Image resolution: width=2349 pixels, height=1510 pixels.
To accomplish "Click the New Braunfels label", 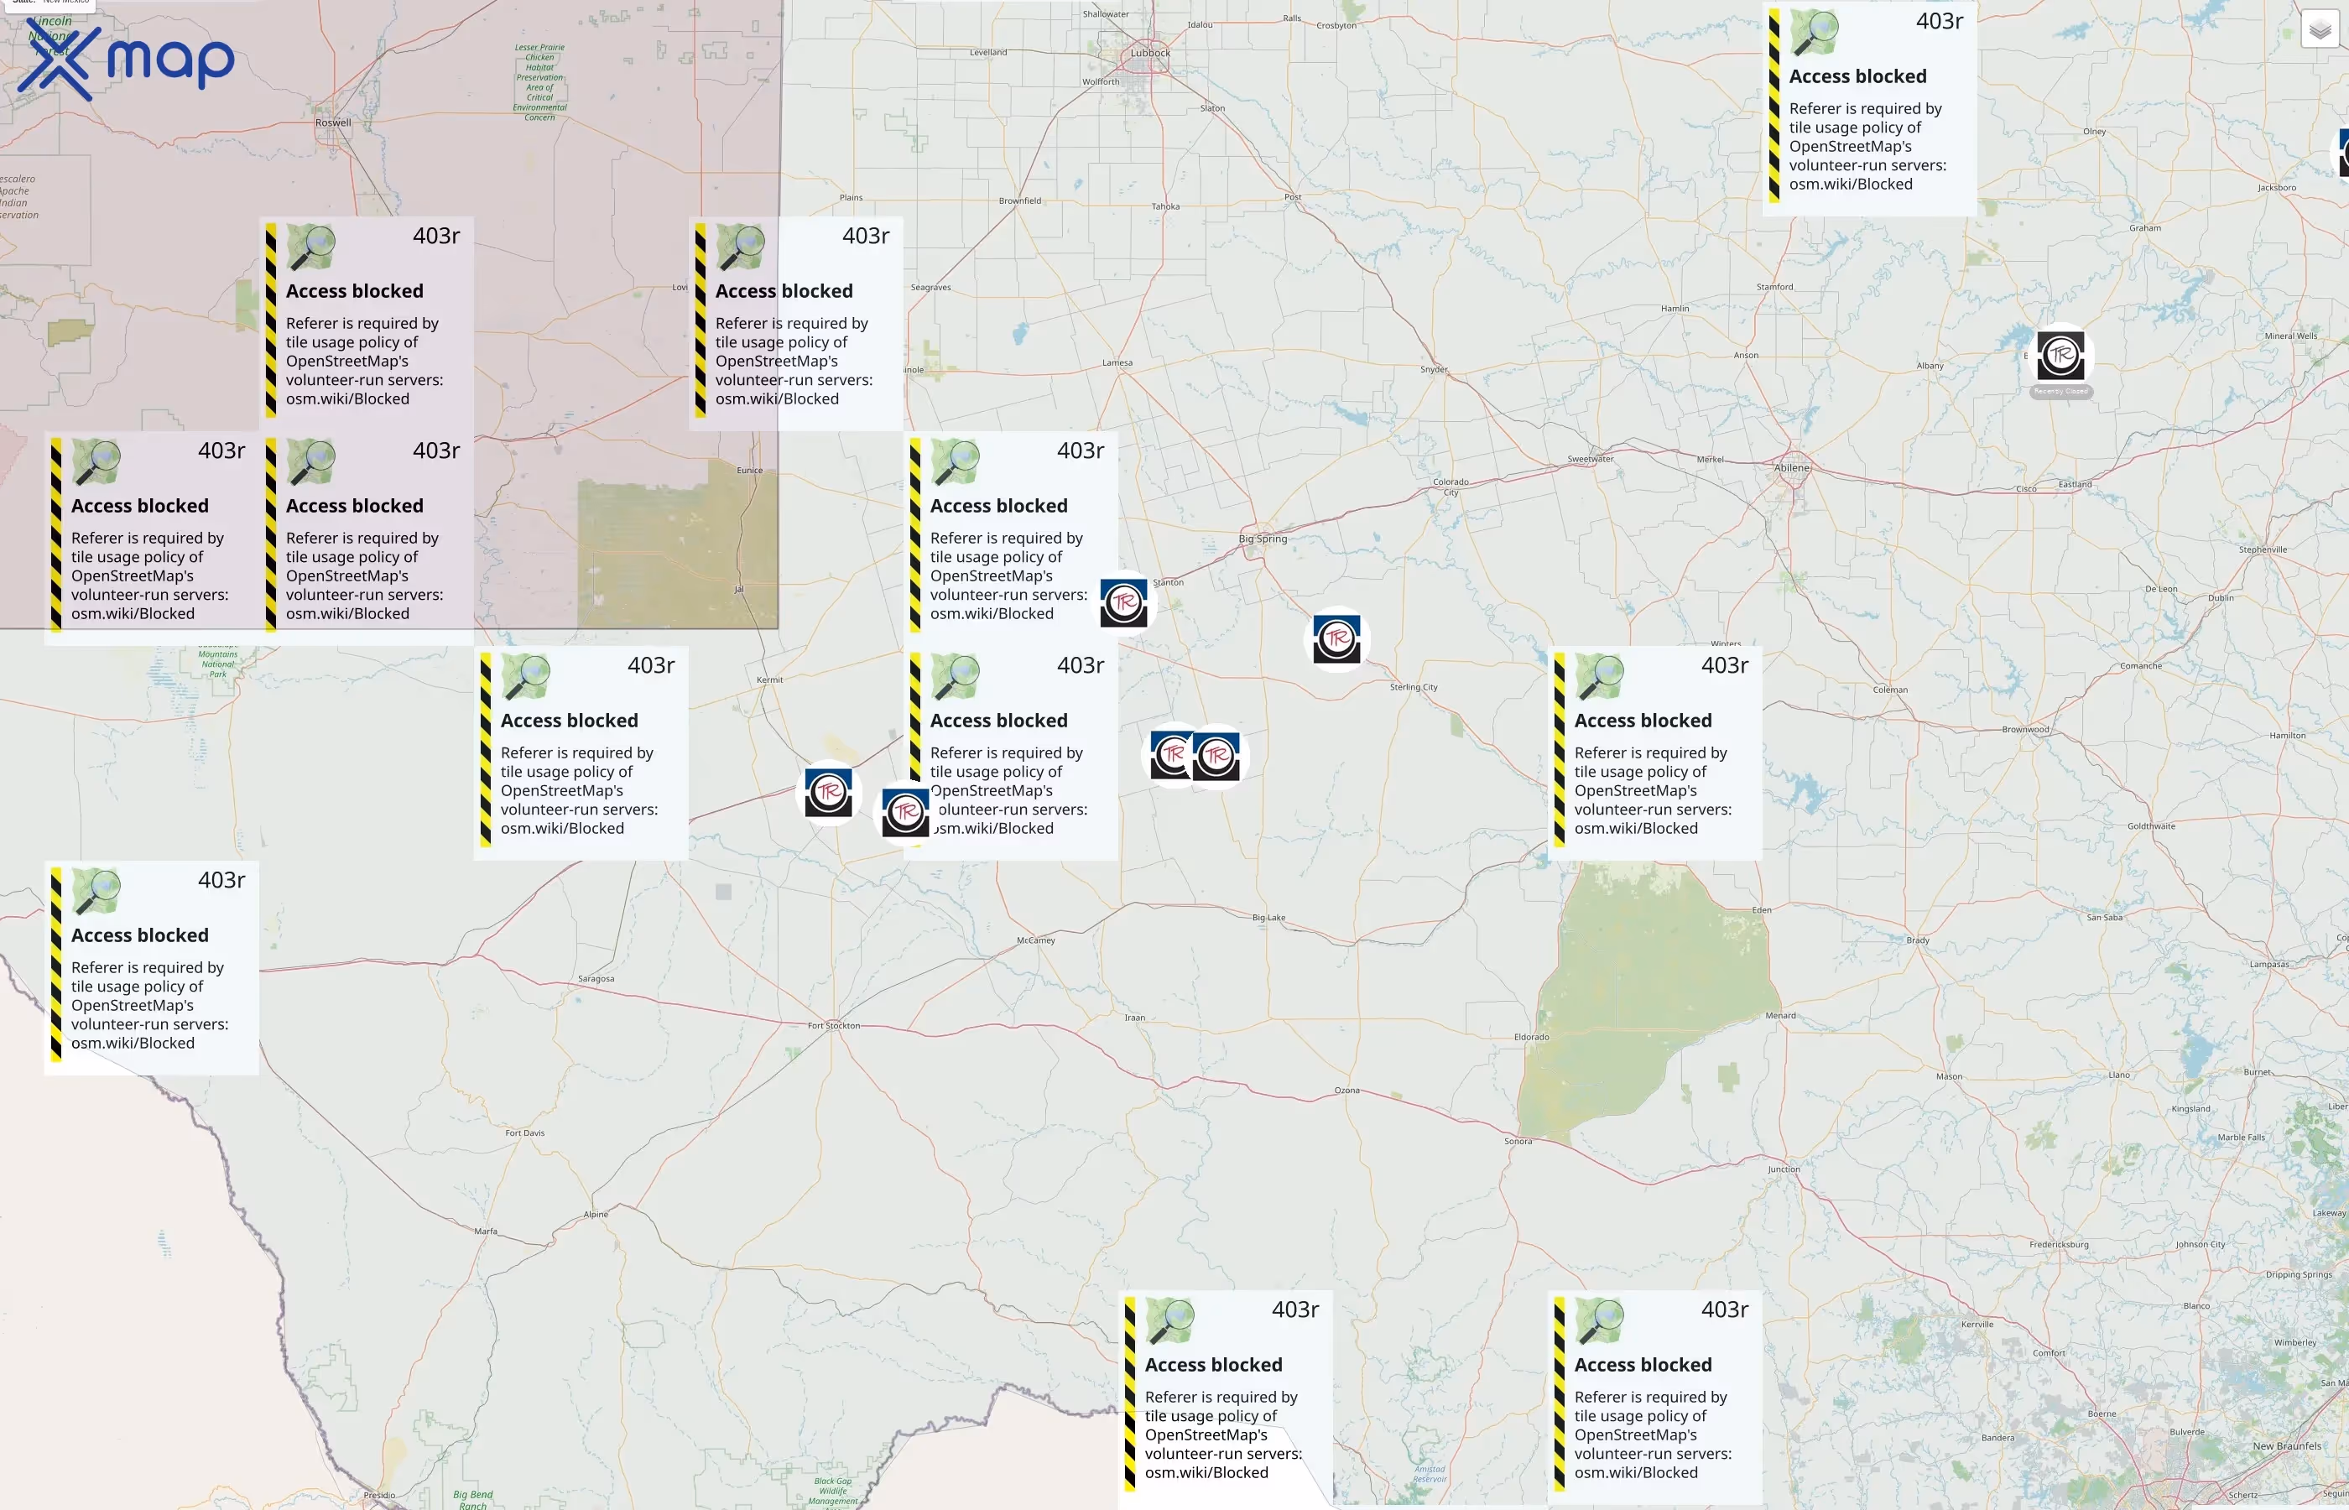I will 2286,1445.
